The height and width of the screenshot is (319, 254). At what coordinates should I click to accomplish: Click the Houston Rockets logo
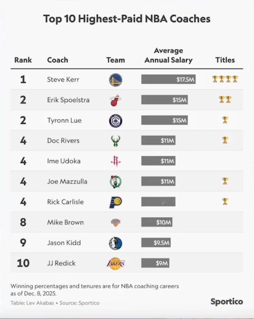pos(115,161)
